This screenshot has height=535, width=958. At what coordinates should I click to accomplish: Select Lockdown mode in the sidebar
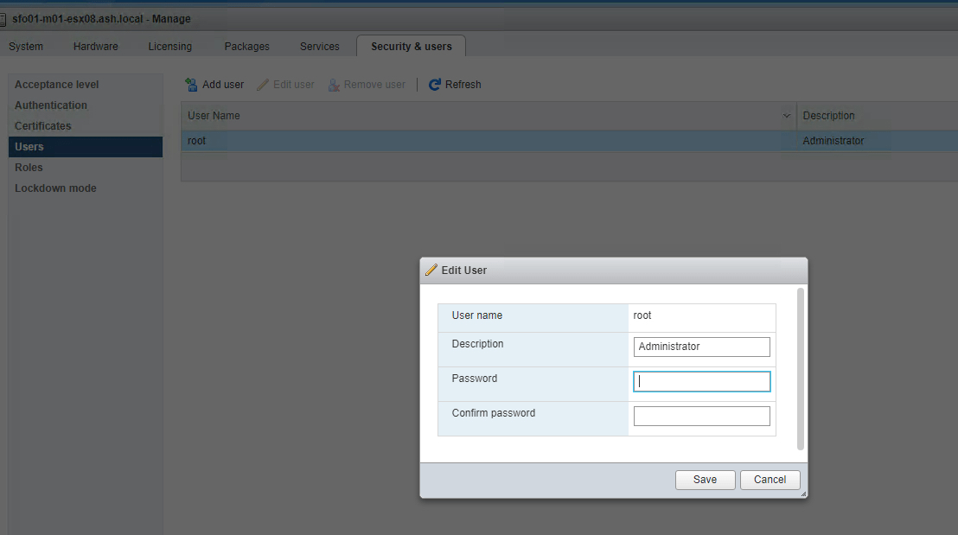[x=54, y=188]
